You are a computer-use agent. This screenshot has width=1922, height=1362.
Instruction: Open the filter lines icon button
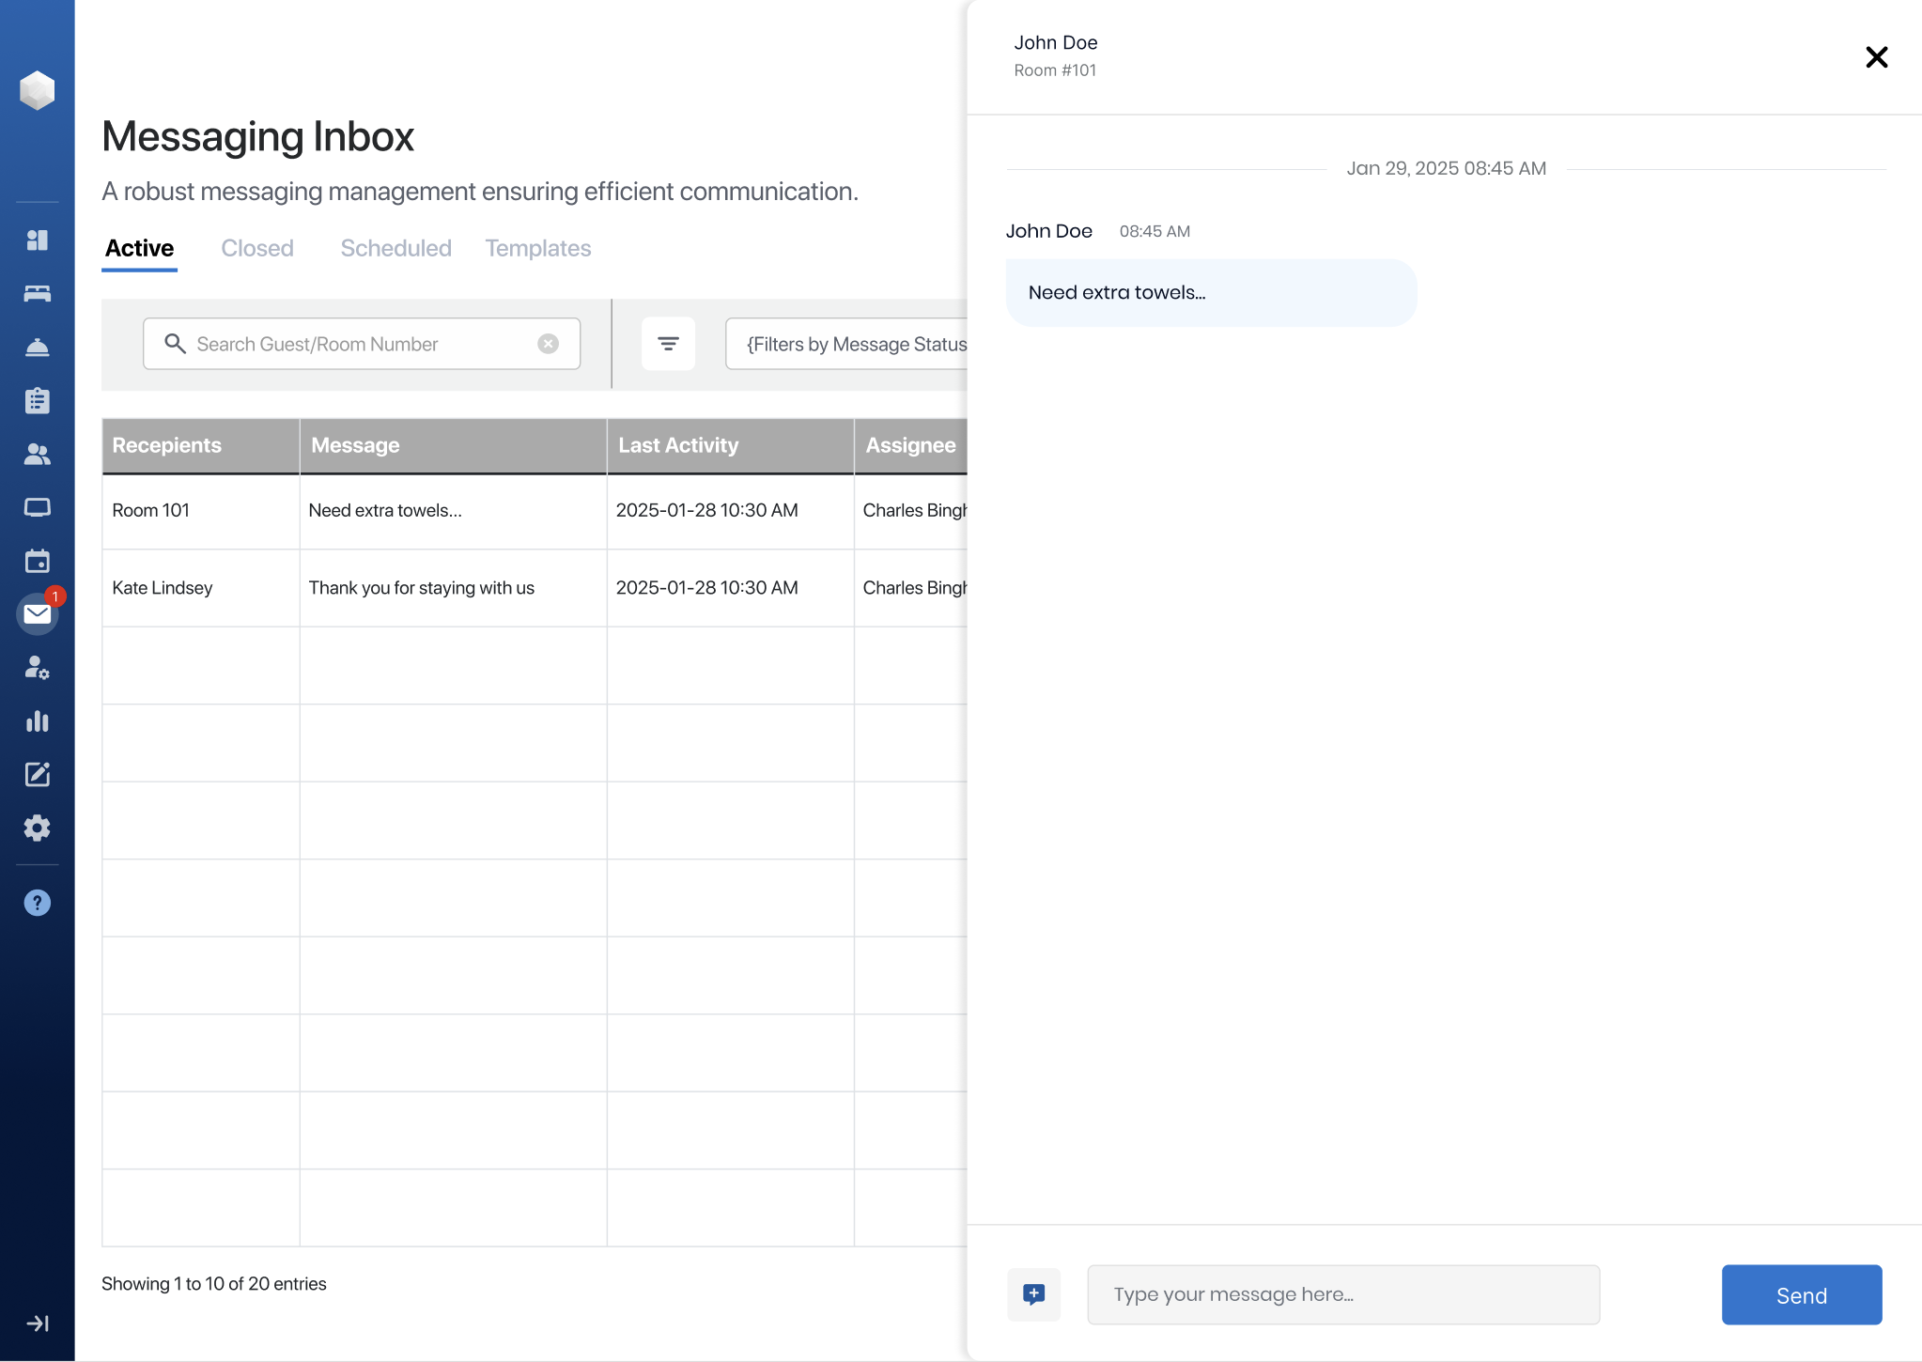[x=668, y=344]
